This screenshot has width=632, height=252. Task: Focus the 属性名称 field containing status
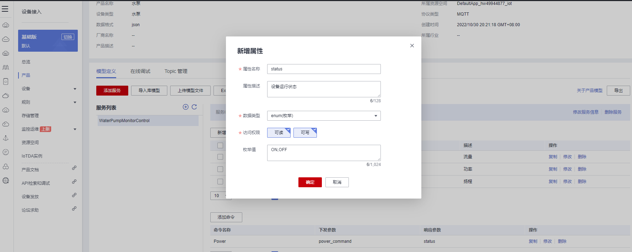tap(324, 69)
